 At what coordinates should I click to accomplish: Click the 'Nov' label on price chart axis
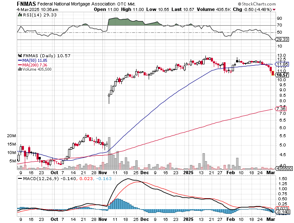click(103, 173)
